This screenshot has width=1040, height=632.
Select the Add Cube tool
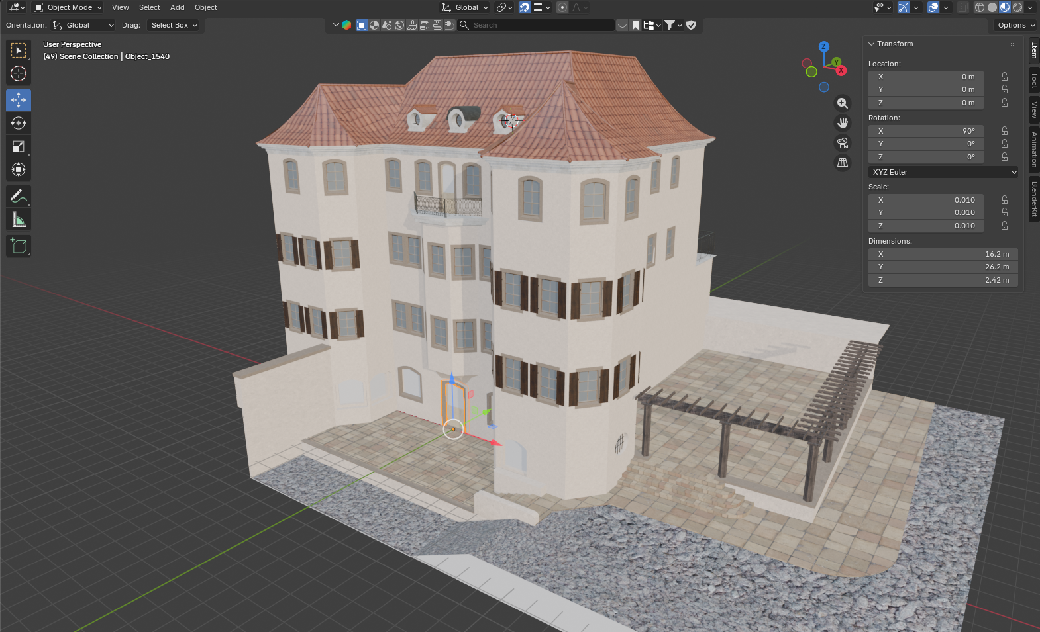19,246
